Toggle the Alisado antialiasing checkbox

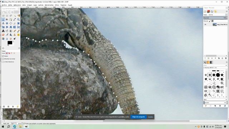point(3,56)
